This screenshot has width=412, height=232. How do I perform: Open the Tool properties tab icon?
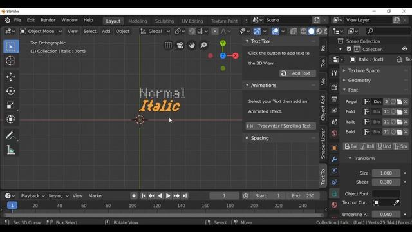point(334,73)
